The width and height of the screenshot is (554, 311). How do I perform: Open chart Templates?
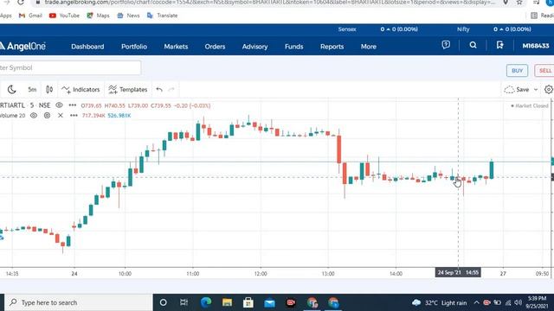(128, 90)
